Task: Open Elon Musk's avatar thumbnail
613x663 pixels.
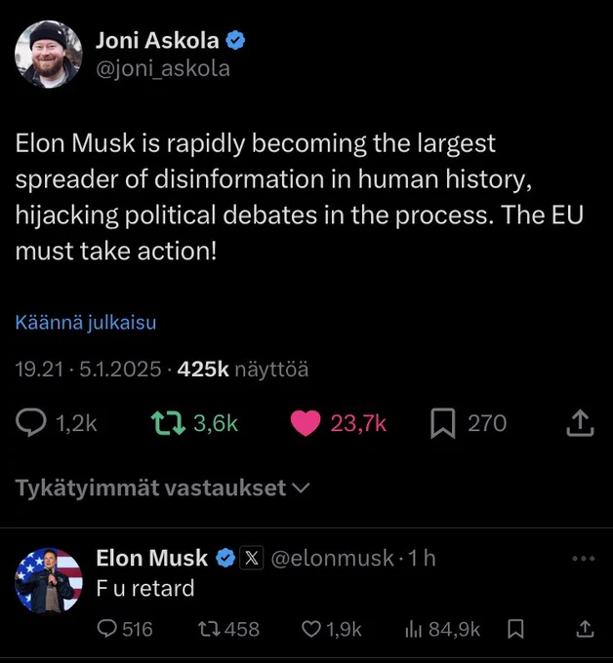Action: click(48, 580)
